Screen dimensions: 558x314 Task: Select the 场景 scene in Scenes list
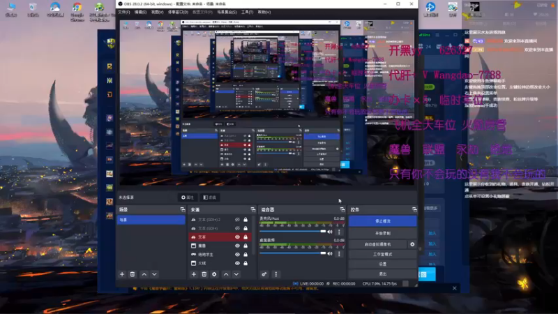point(151,220)
